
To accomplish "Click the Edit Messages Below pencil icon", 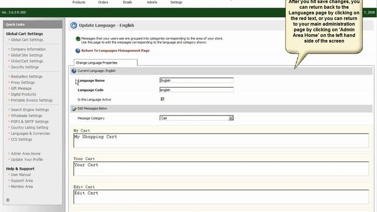I will coord(74,108).
